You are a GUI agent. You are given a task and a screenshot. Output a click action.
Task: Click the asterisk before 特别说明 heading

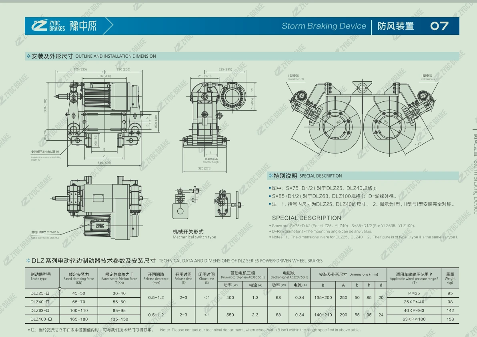(x=271, y=176)
